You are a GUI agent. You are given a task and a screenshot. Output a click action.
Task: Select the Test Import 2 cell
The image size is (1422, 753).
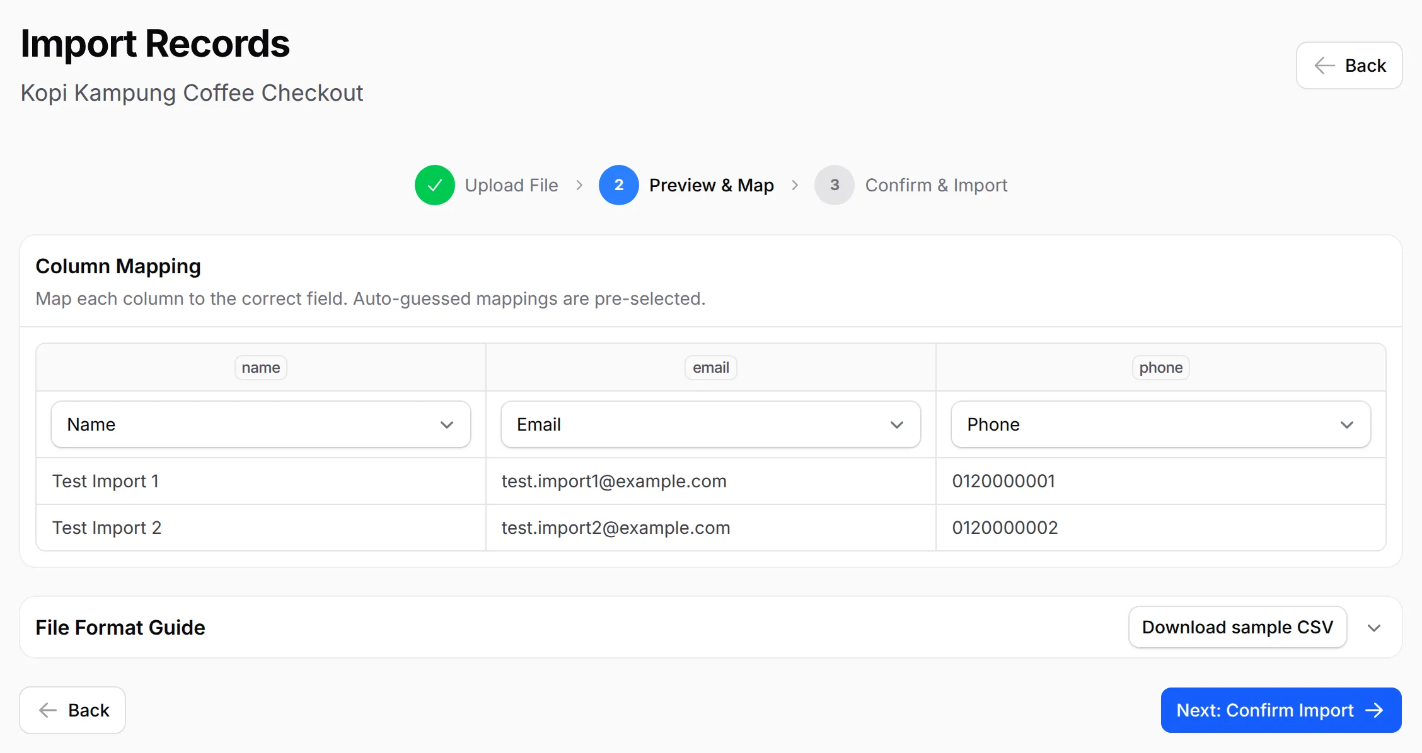[260, 528]
